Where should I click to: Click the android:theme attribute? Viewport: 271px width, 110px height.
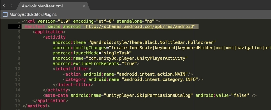[69, 43]
